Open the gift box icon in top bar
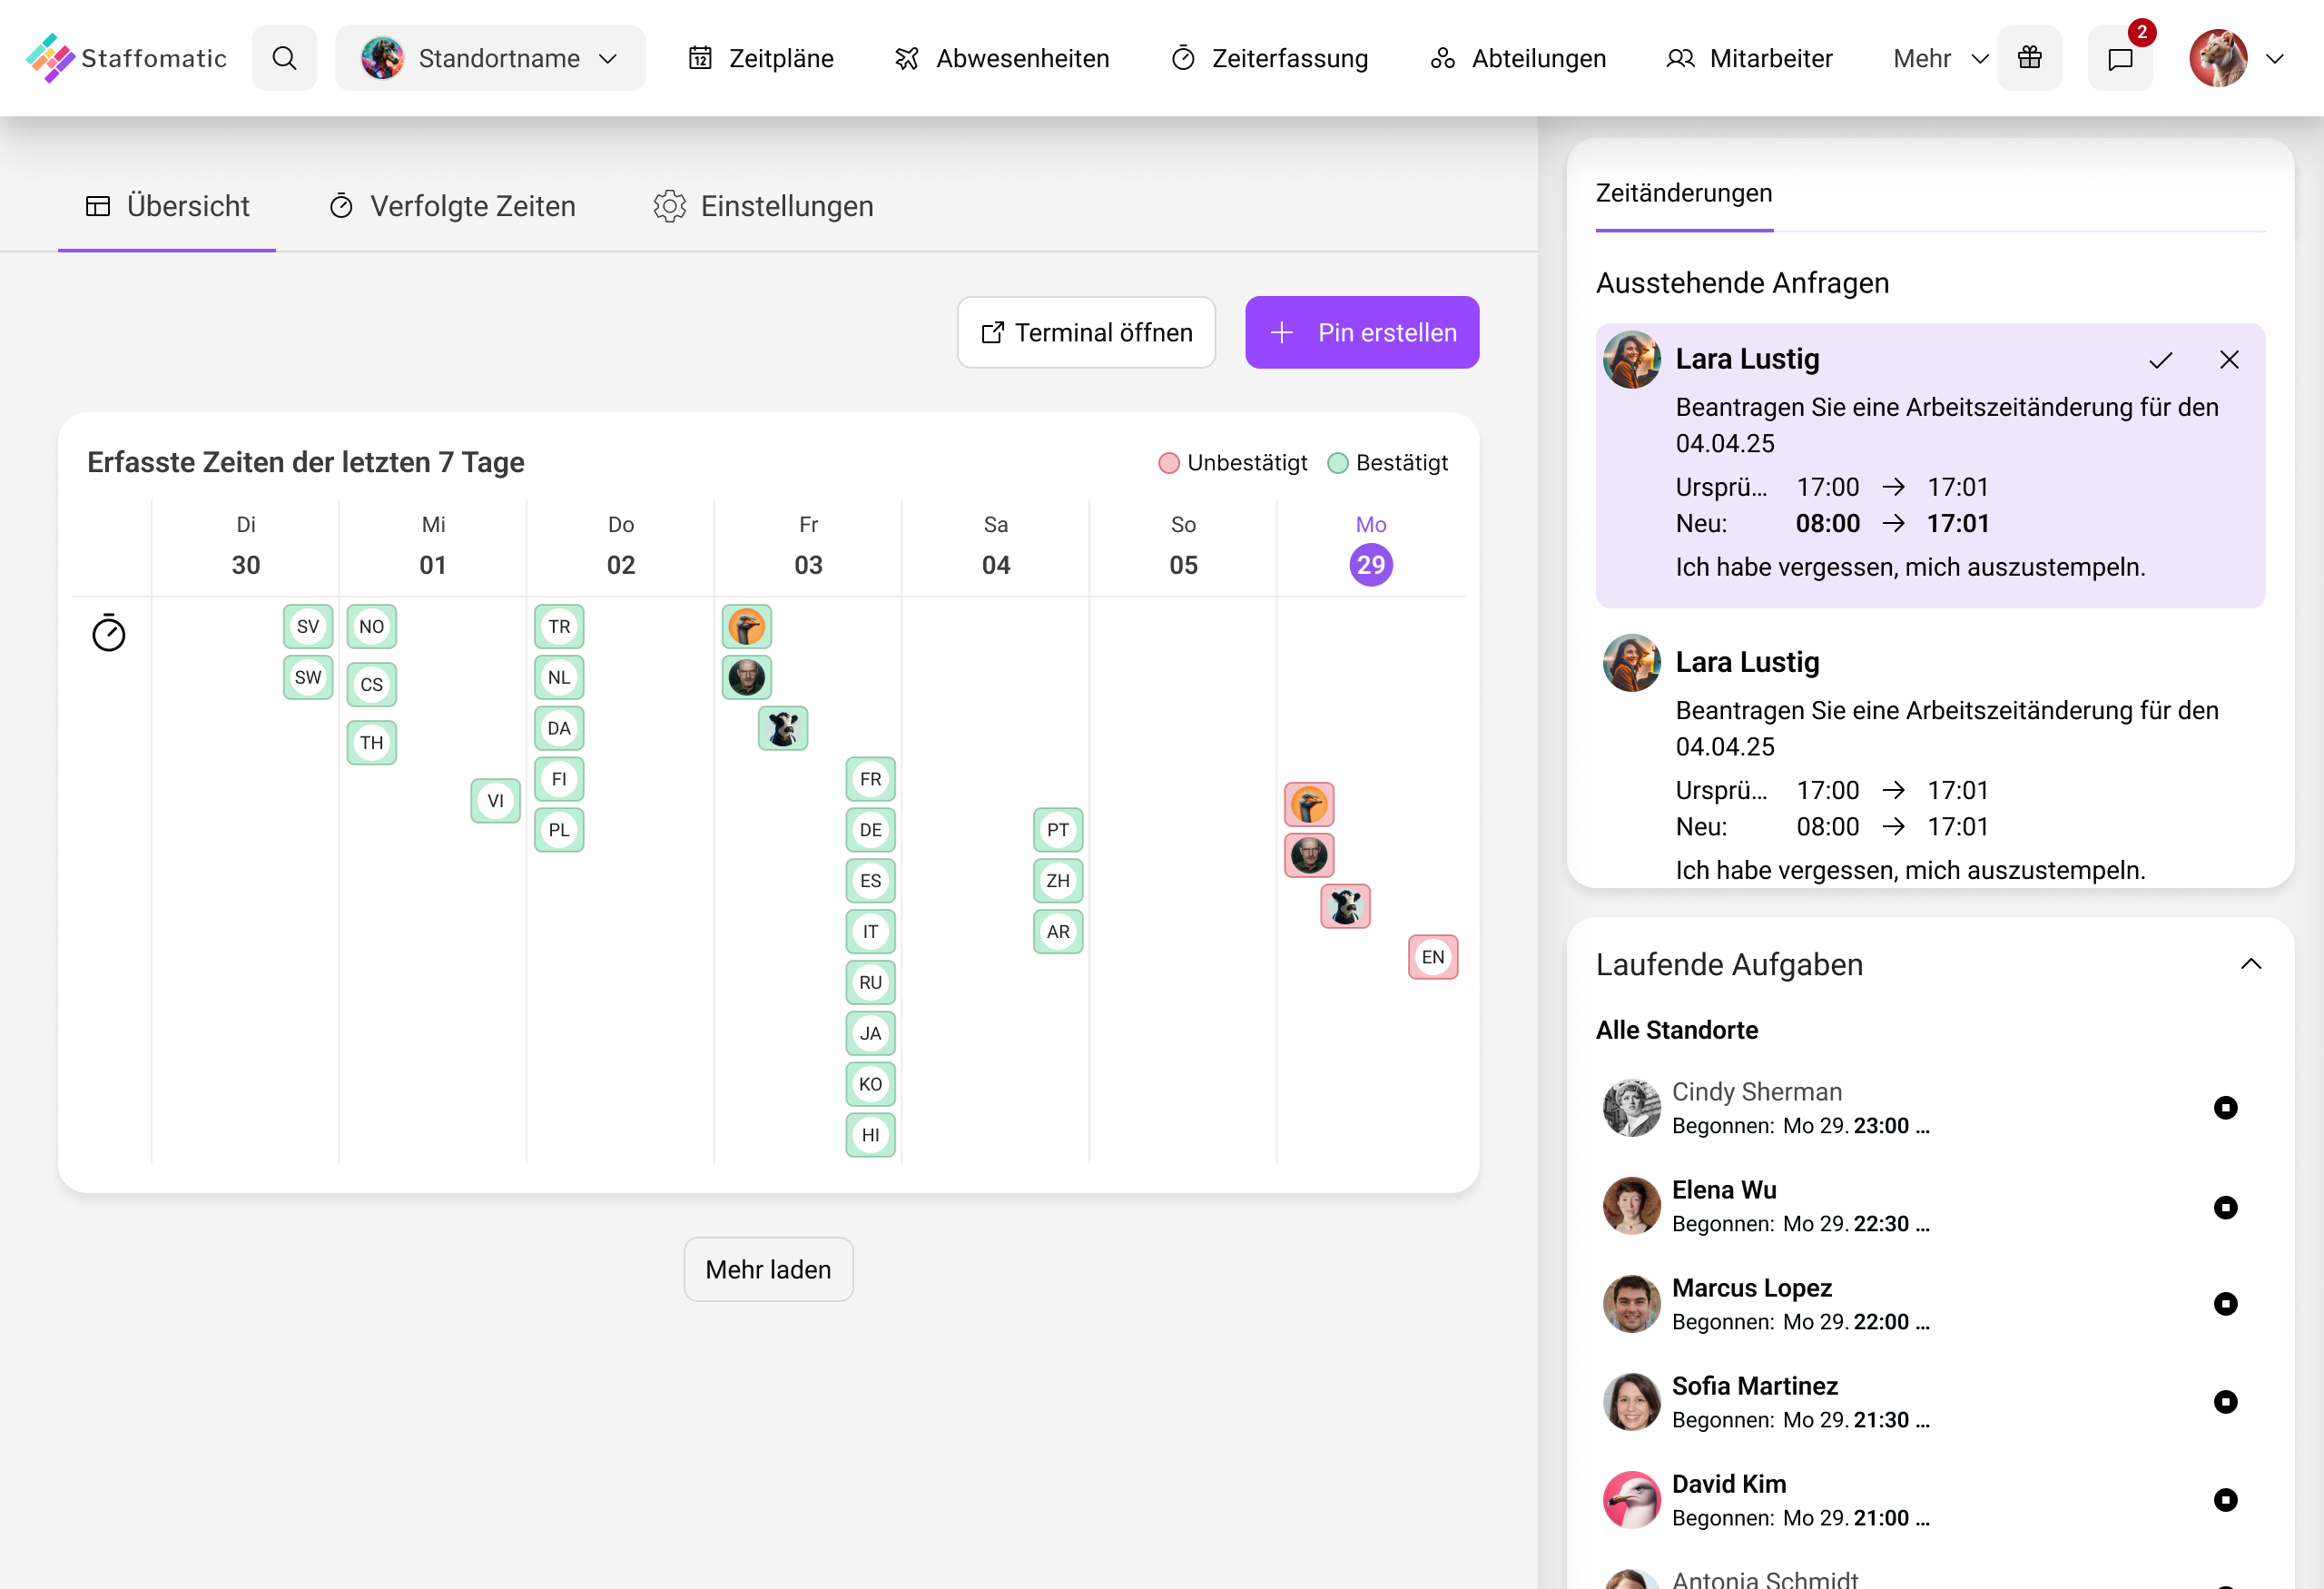This screenshot has height=1589, width=2324. pos(2030,57)
